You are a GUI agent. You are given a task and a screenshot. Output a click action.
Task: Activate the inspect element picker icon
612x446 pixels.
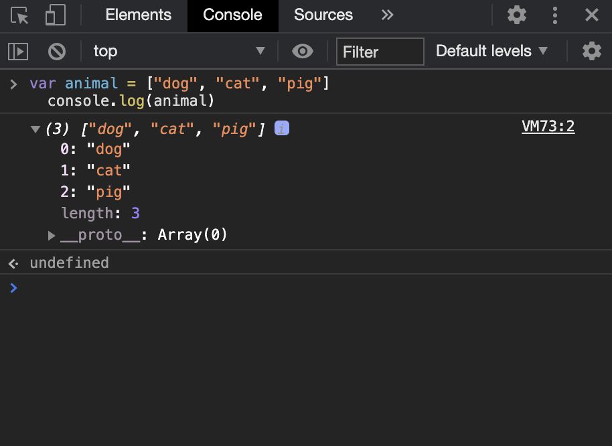tap(19, 15)
